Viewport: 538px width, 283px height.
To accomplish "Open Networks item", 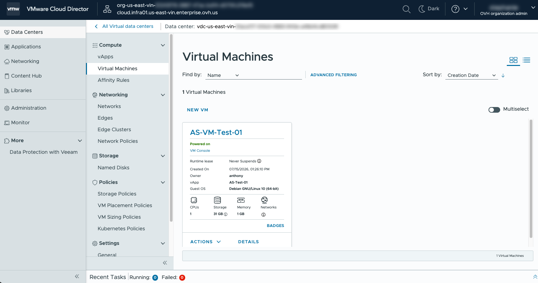I will click(x=109, y=106).
